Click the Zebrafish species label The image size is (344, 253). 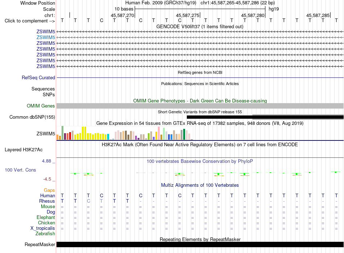pyautogui.click(x=45, y=234)
